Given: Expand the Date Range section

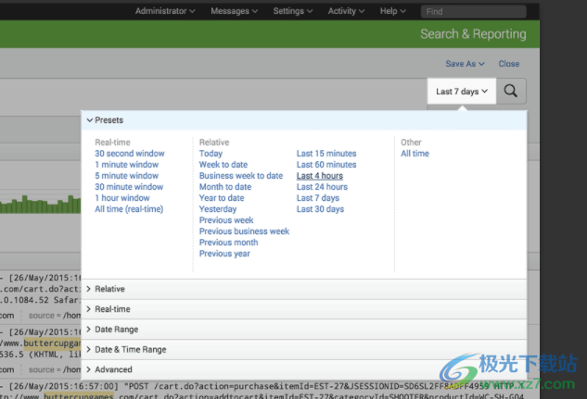Looking at the screenshot, I should [303, 330].
